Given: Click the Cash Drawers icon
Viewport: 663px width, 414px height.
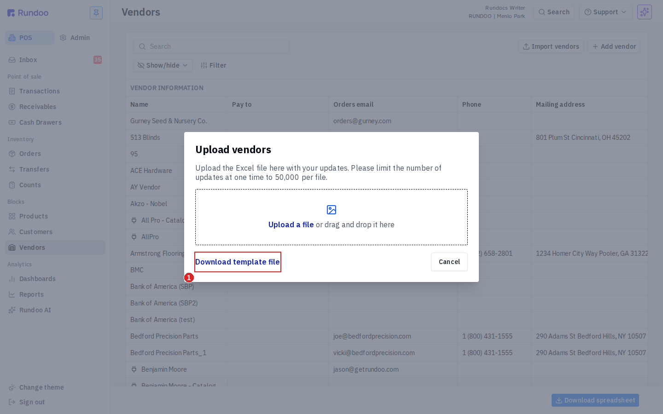Looking at the screenshot, I should [x=12, y=122].
